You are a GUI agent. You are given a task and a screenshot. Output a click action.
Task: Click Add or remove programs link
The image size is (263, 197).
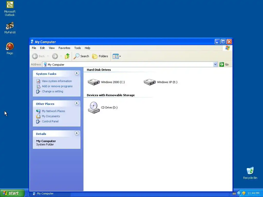point(57,86)
